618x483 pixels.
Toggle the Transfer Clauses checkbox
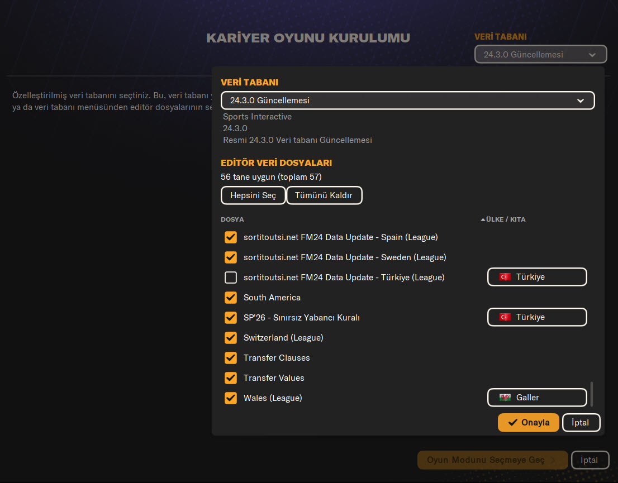click(231, 358)
